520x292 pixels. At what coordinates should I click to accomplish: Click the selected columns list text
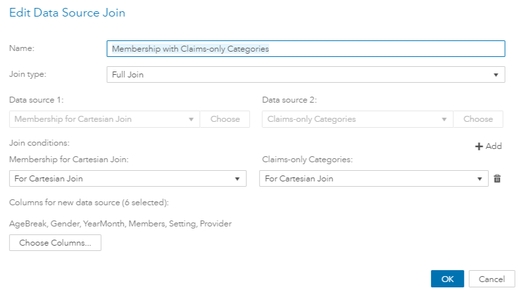(x=120, y=224)
